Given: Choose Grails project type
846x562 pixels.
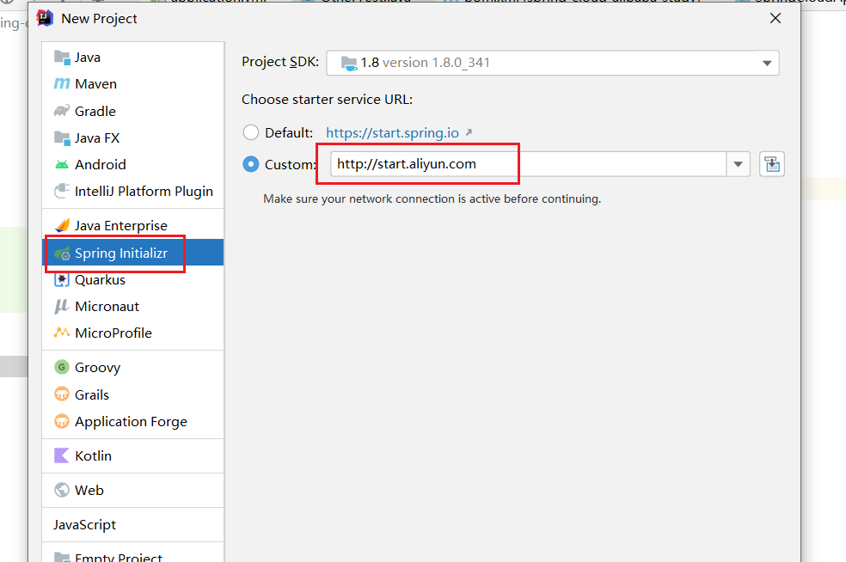Looking at the screenshot, I should (132, 394).
